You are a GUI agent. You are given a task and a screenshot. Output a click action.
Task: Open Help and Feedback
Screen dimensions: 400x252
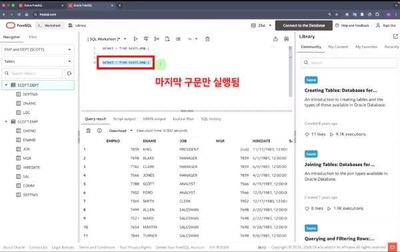point(352,25)
